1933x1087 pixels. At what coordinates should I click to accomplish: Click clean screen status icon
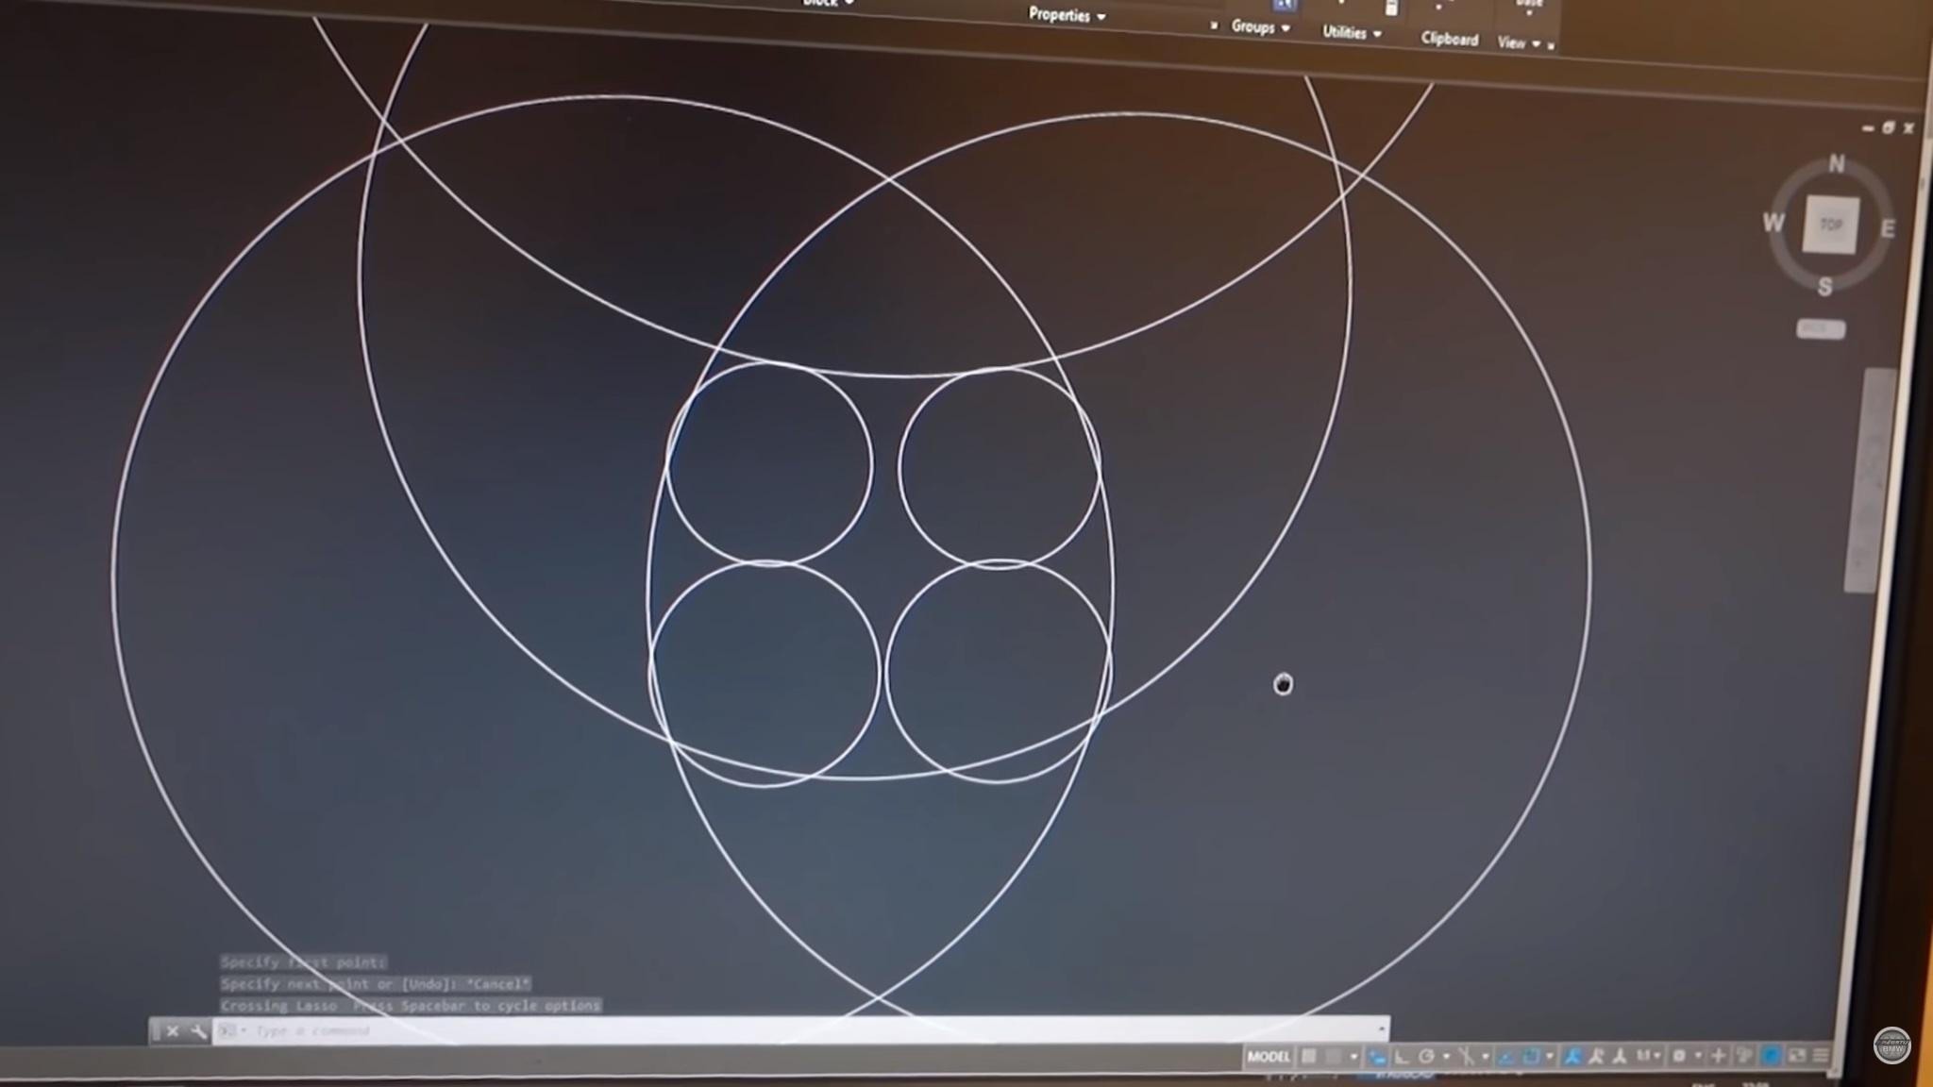[x=1796, y=1056]
